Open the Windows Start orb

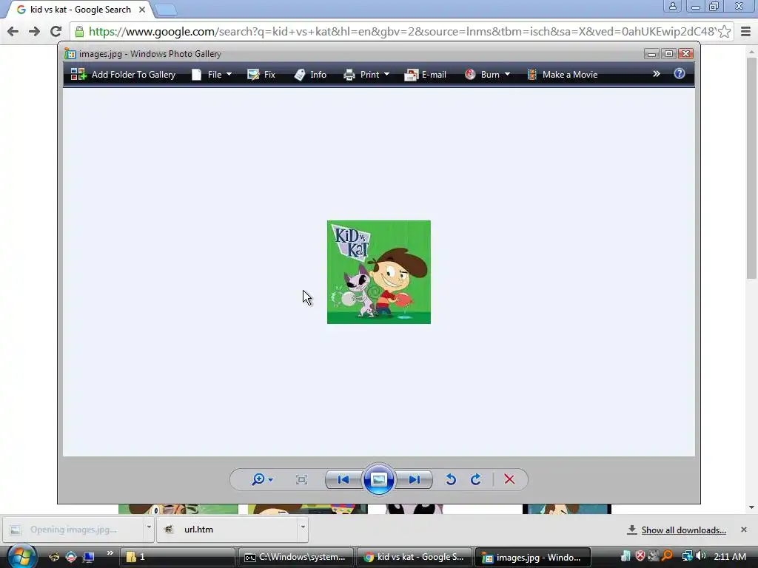pos(22,556)
